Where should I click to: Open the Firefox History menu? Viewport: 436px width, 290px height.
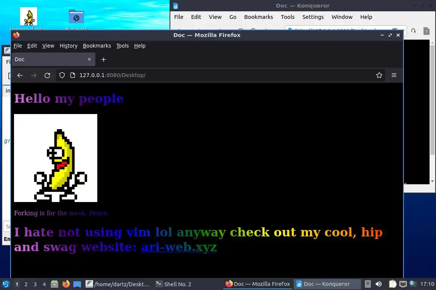coord(69,46)
